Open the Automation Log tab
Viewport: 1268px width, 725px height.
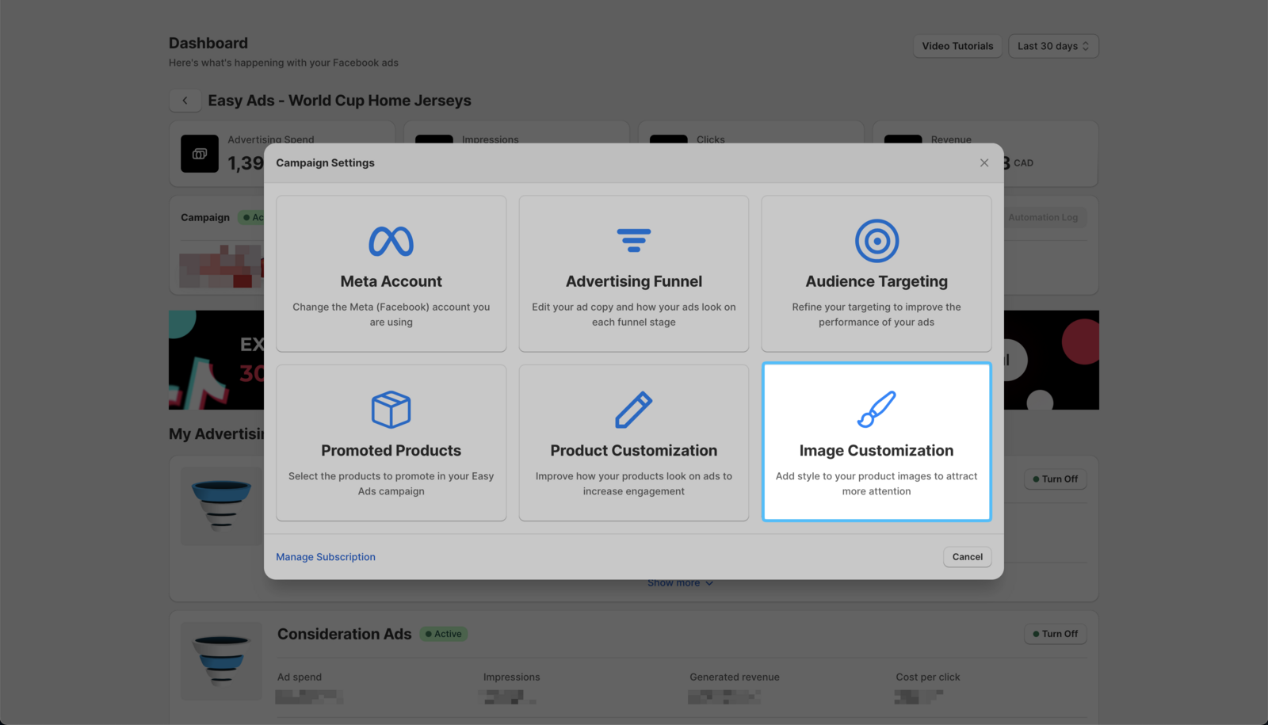pos(1042,218)
